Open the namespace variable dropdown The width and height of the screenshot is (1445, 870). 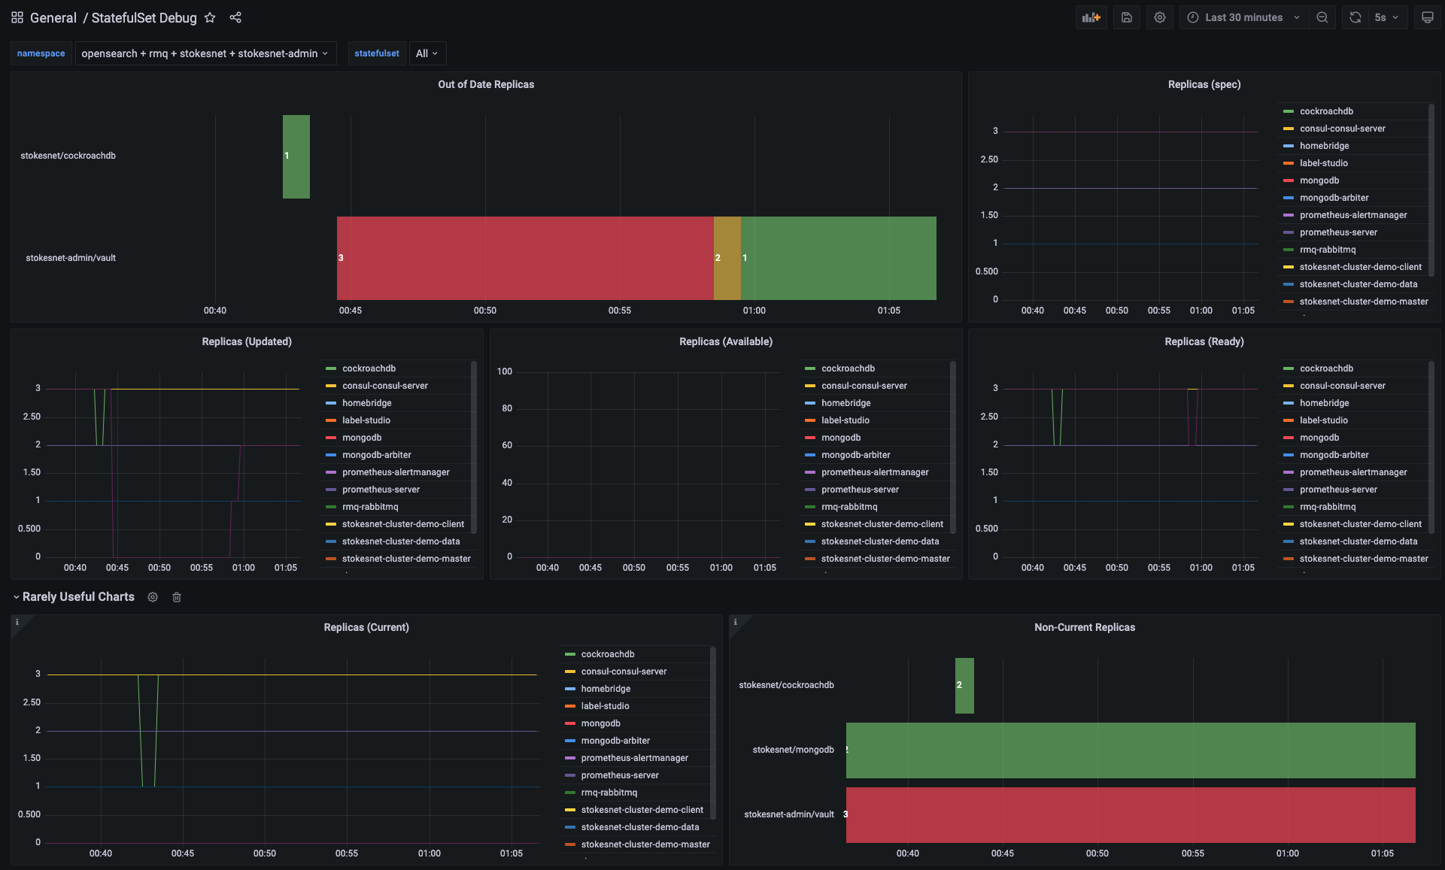pyautogui.click(x=205, y=53)
